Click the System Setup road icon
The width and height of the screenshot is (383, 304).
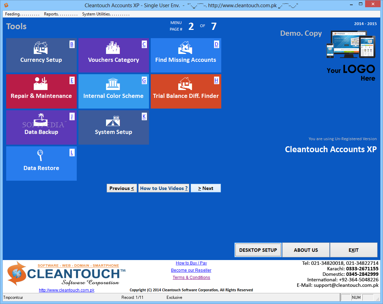(113, 121)
